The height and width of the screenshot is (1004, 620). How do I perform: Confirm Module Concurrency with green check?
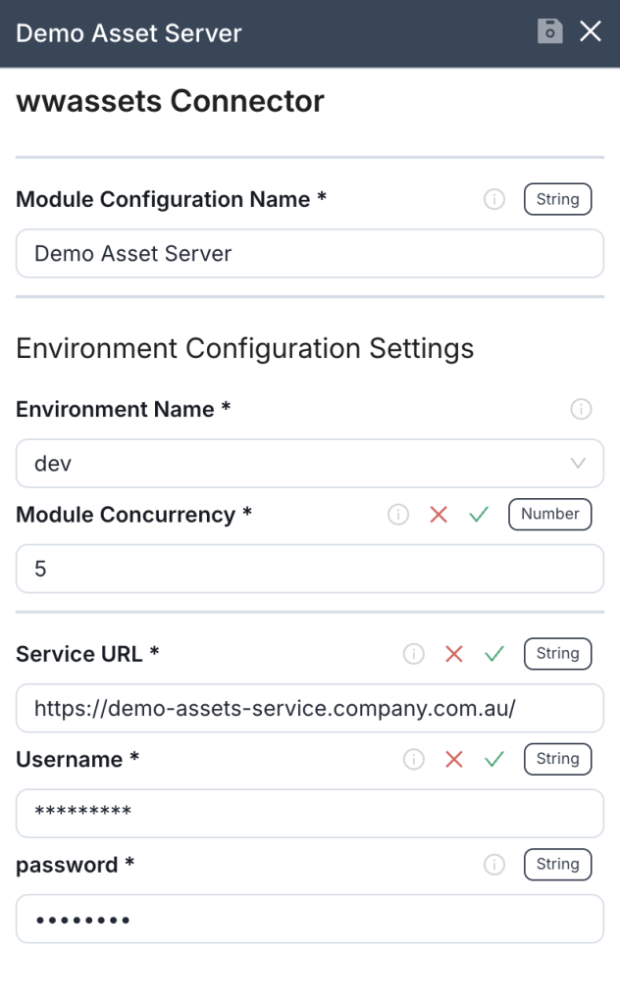[479, 514]
